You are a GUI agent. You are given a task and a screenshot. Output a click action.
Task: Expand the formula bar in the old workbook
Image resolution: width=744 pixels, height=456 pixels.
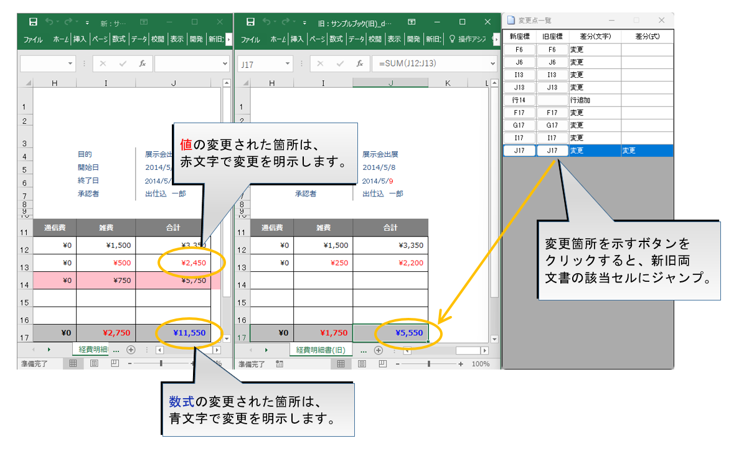coord(494,63)
